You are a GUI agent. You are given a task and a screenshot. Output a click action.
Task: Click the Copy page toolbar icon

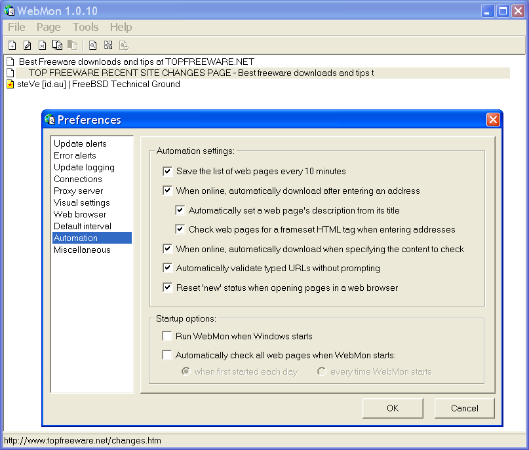pos(57,45)
